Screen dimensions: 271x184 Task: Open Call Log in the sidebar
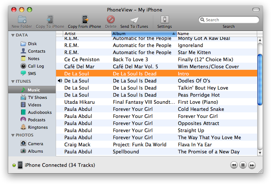(32, 66)
